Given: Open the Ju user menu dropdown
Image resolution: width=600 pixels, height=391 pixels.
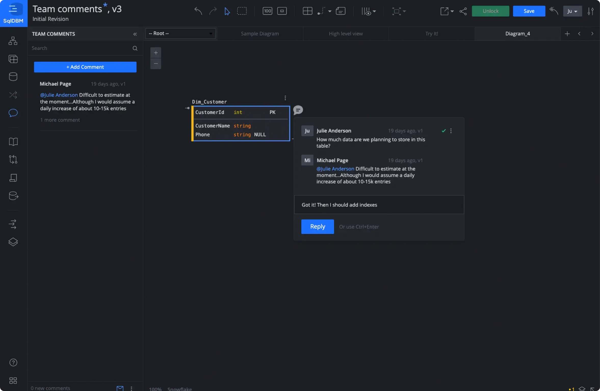Looking at the screenshot, I should tap(572, 11).
